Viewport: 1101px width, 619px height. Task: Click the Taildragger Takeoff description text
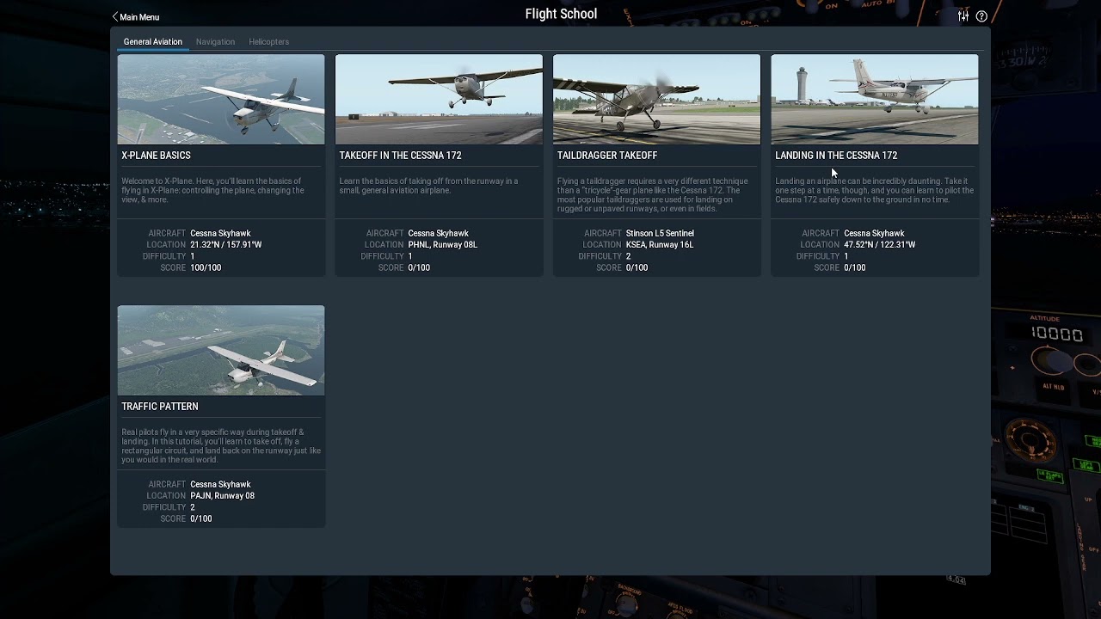tap(652, 195)
